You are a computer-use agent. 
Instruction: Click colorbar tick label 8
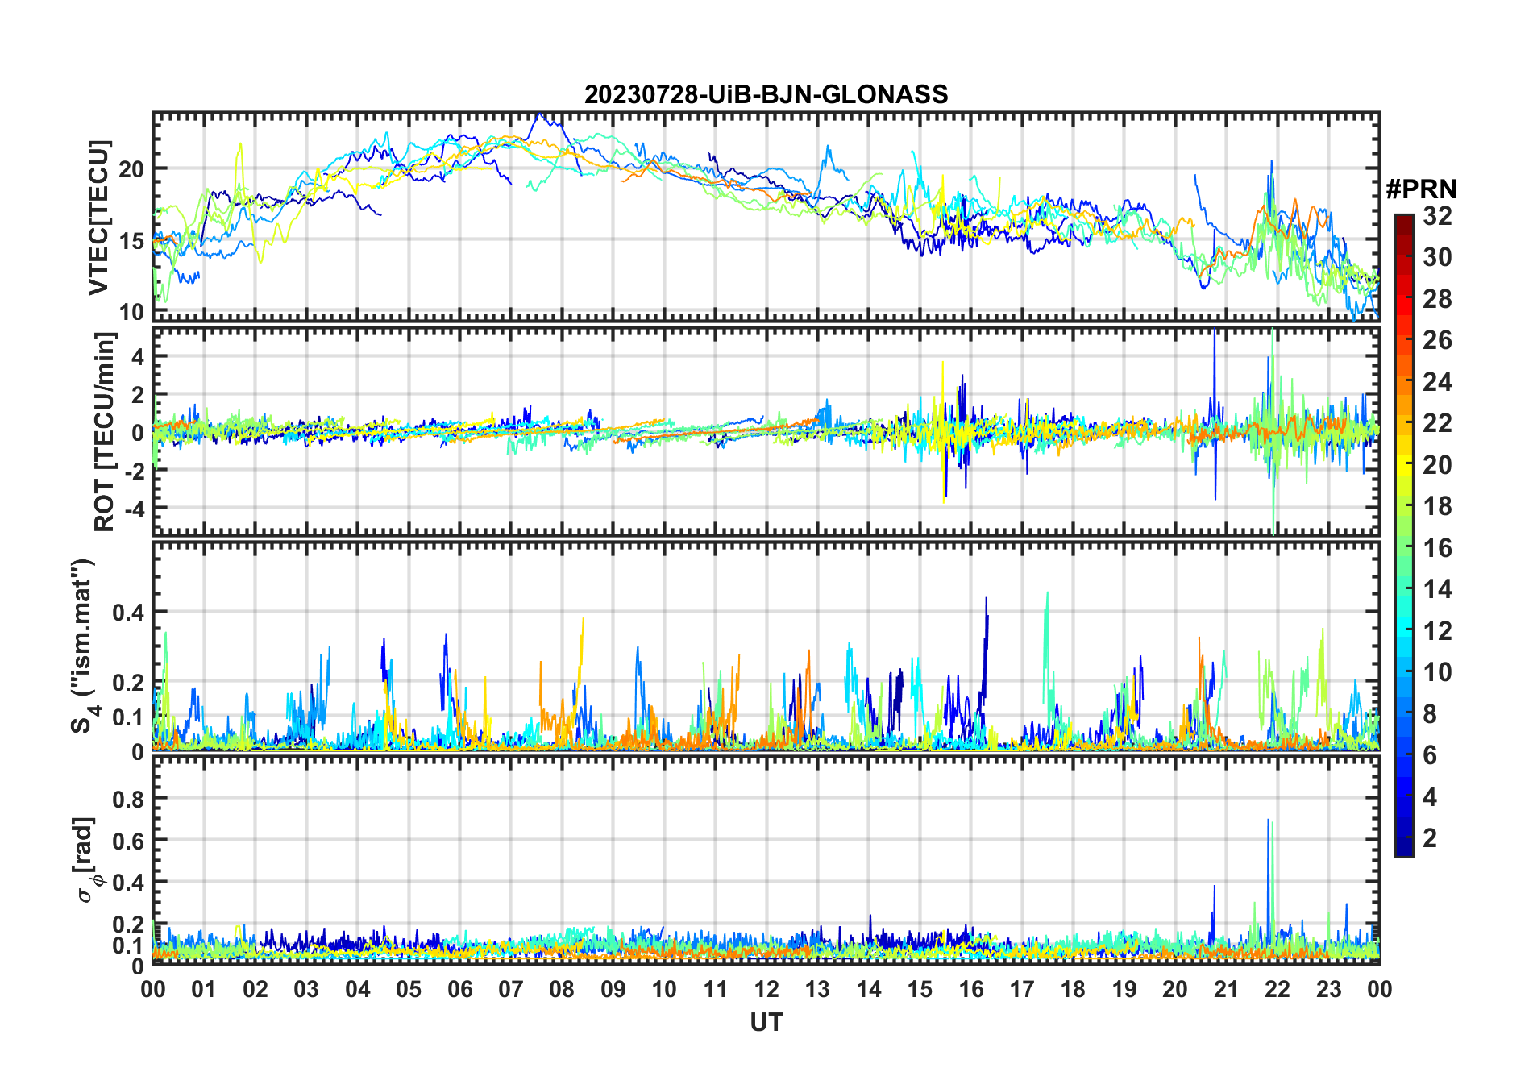coord(1430,714)
